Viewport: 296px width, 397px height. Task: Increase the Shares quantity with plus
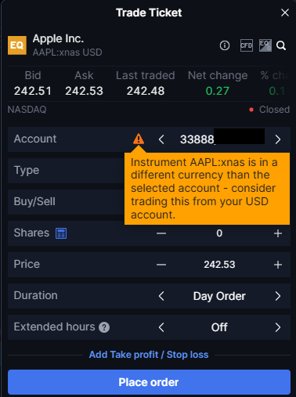[278, 233]
